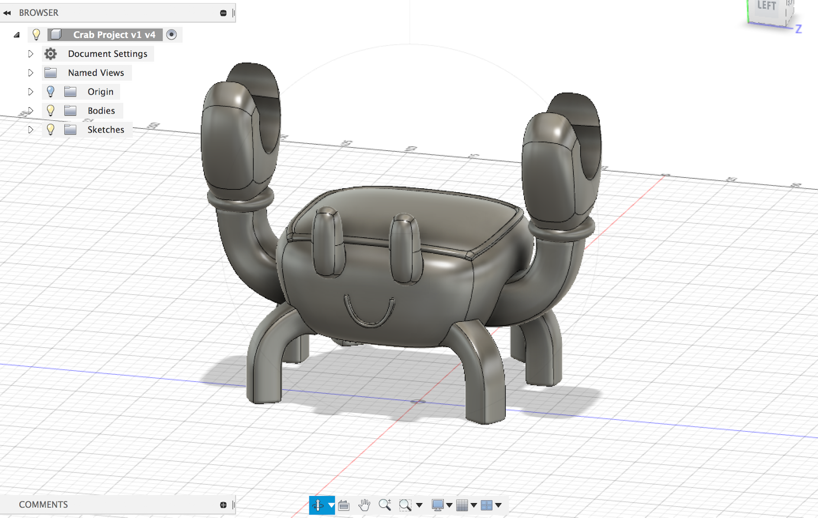Screen dimensions: 818x518
Task: Click the Viewports layout icon
Action: [x=487, y=505]
